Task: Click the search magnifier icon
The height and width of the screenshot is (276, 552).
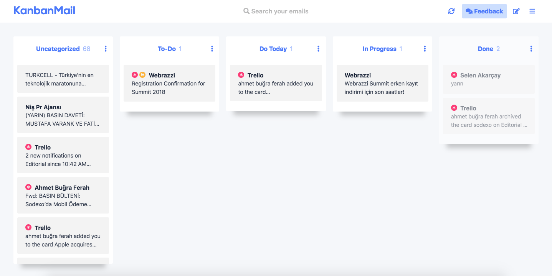Action: (x=246, y=11)
